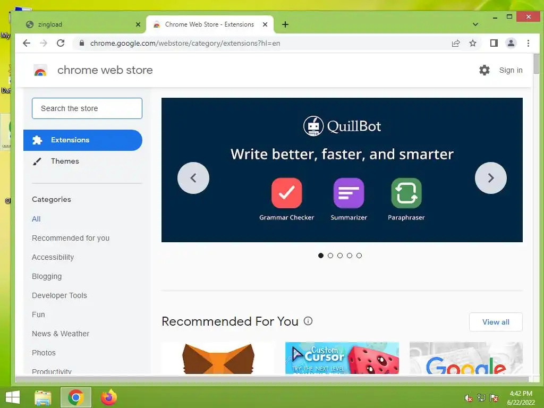Open the Google extension thumbnail
Screen dimensions: 544x408
(466, 358)
